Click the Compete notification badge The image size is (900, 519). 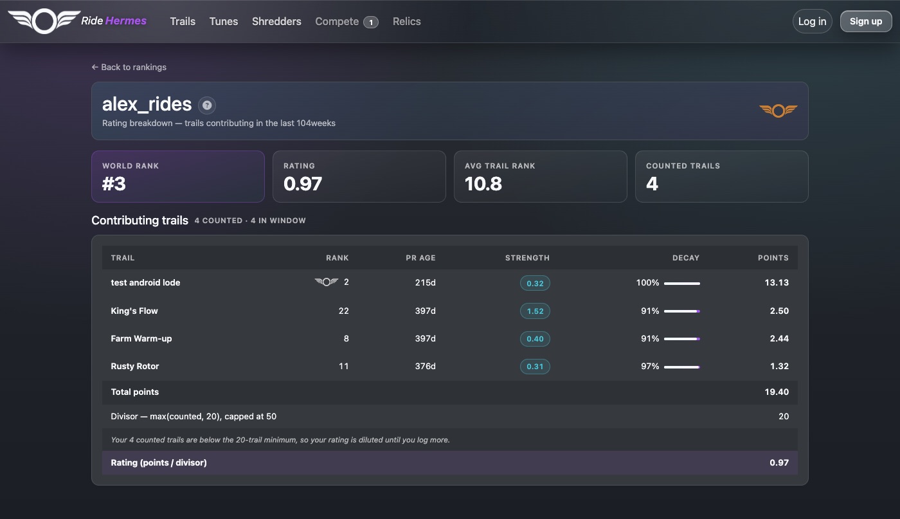click(x=371, y=22)
